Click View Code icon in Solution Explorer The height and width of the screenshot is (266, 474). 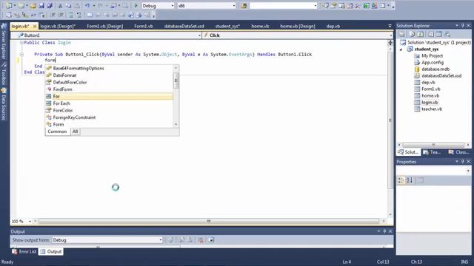(x=431, y=34)
